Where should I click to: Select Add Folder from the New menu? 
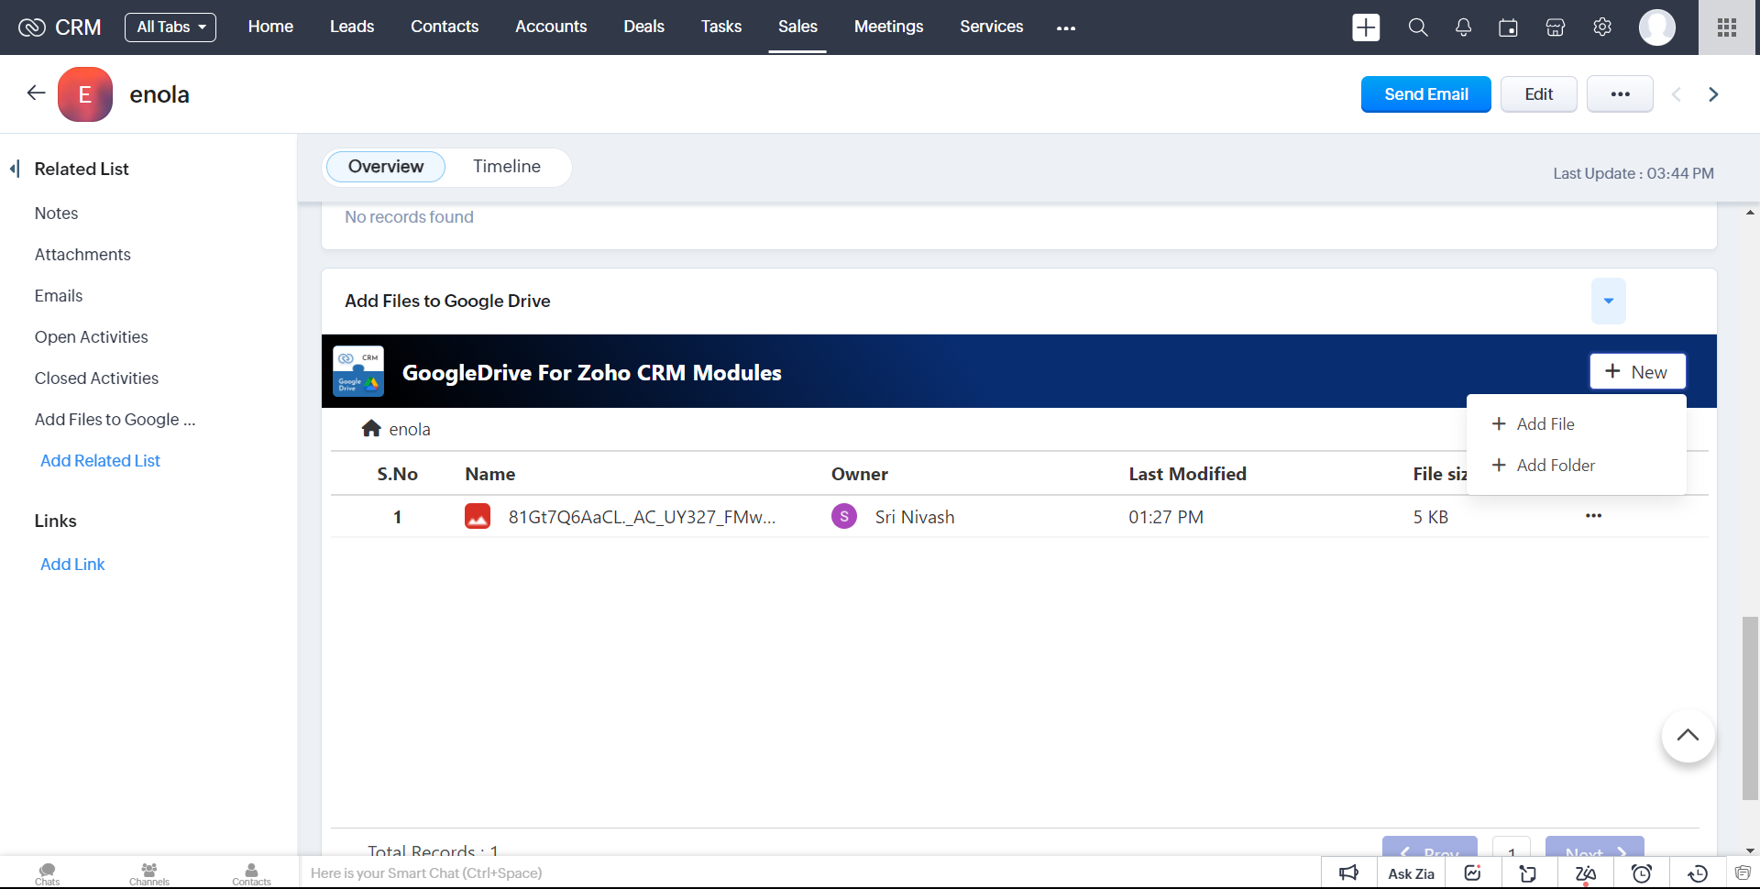[x=1555, y=466]
